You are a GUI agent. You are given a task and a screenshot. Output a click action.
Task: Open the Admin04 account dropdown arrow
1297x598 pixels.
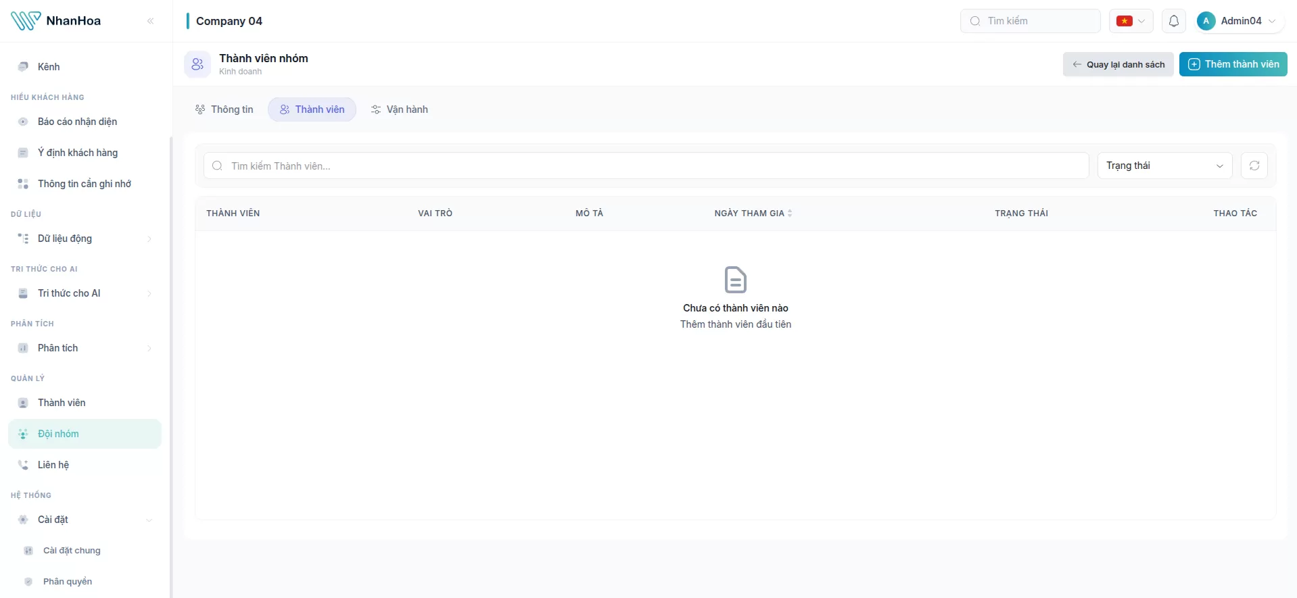pyautogui.click(x=1272, y=21)
